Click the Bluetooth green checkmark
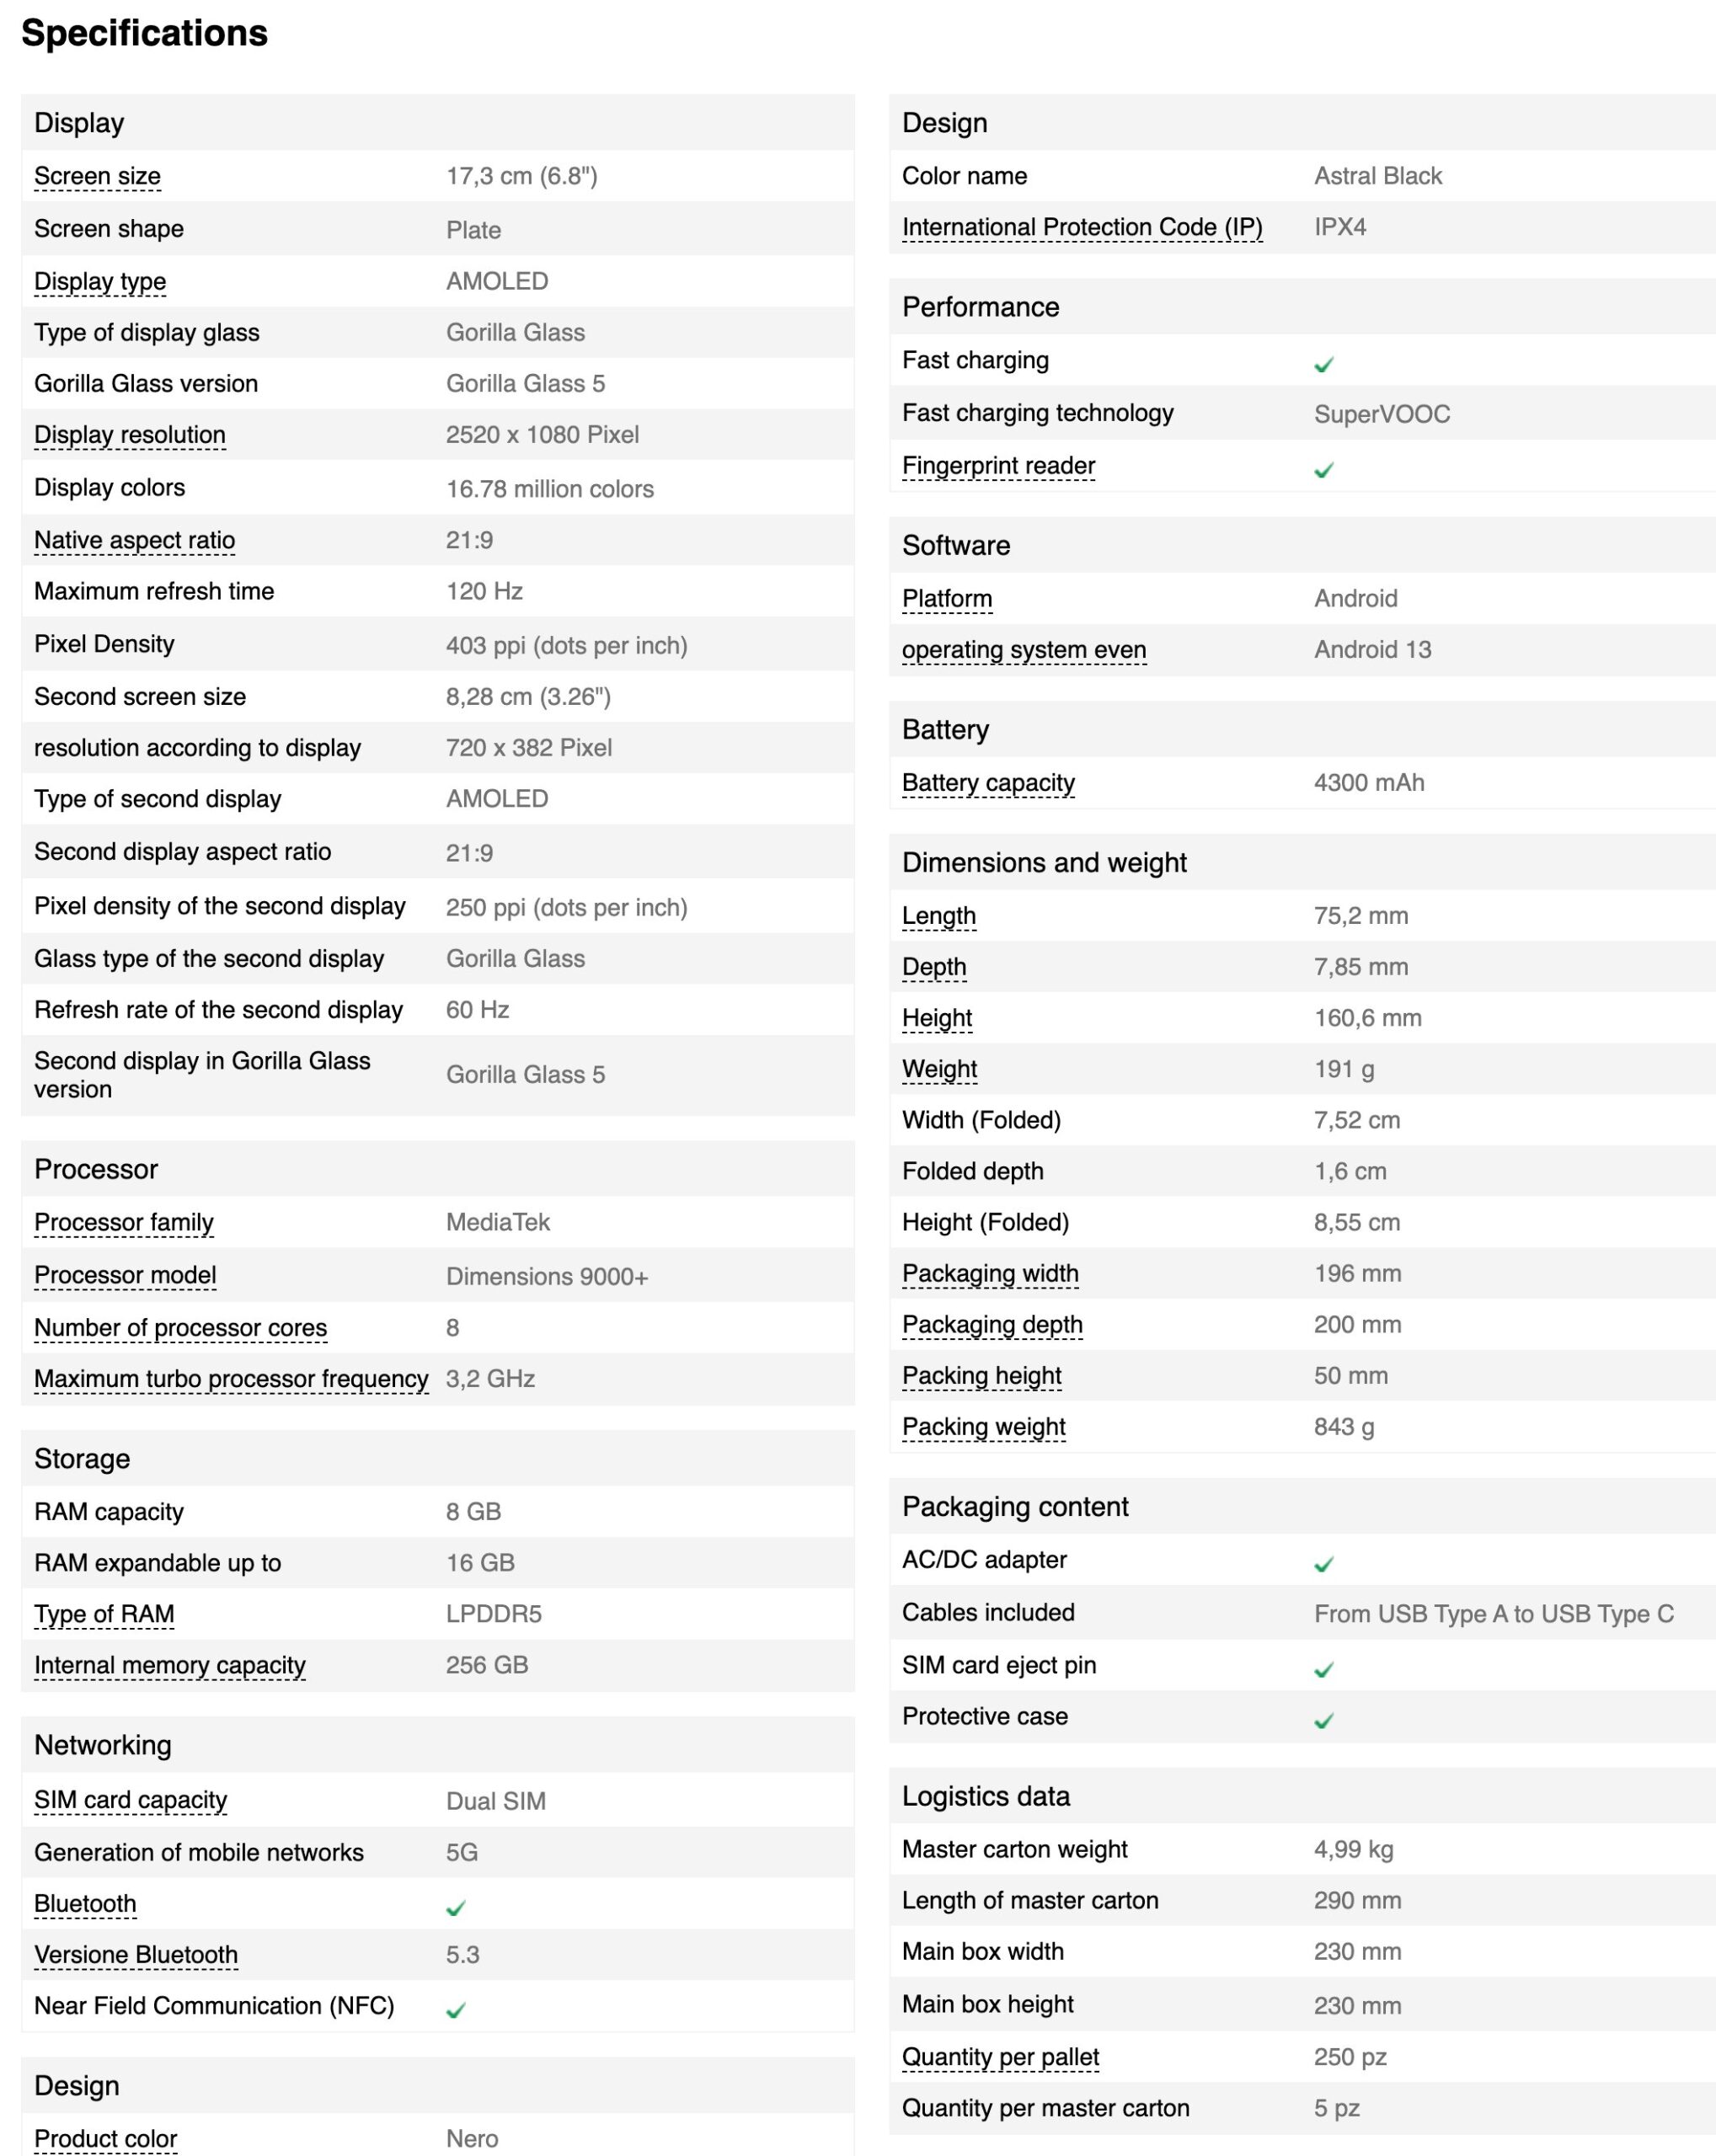Viewport: 1716px width, 2156px height. (x=455, y=1908)
